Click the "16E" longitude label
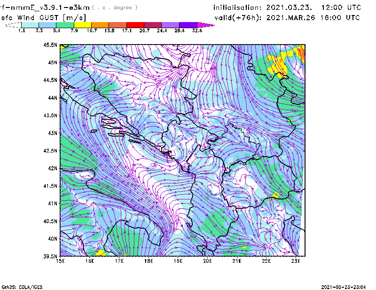The width and height of the screenshot is (376, 290). [90, 261]
